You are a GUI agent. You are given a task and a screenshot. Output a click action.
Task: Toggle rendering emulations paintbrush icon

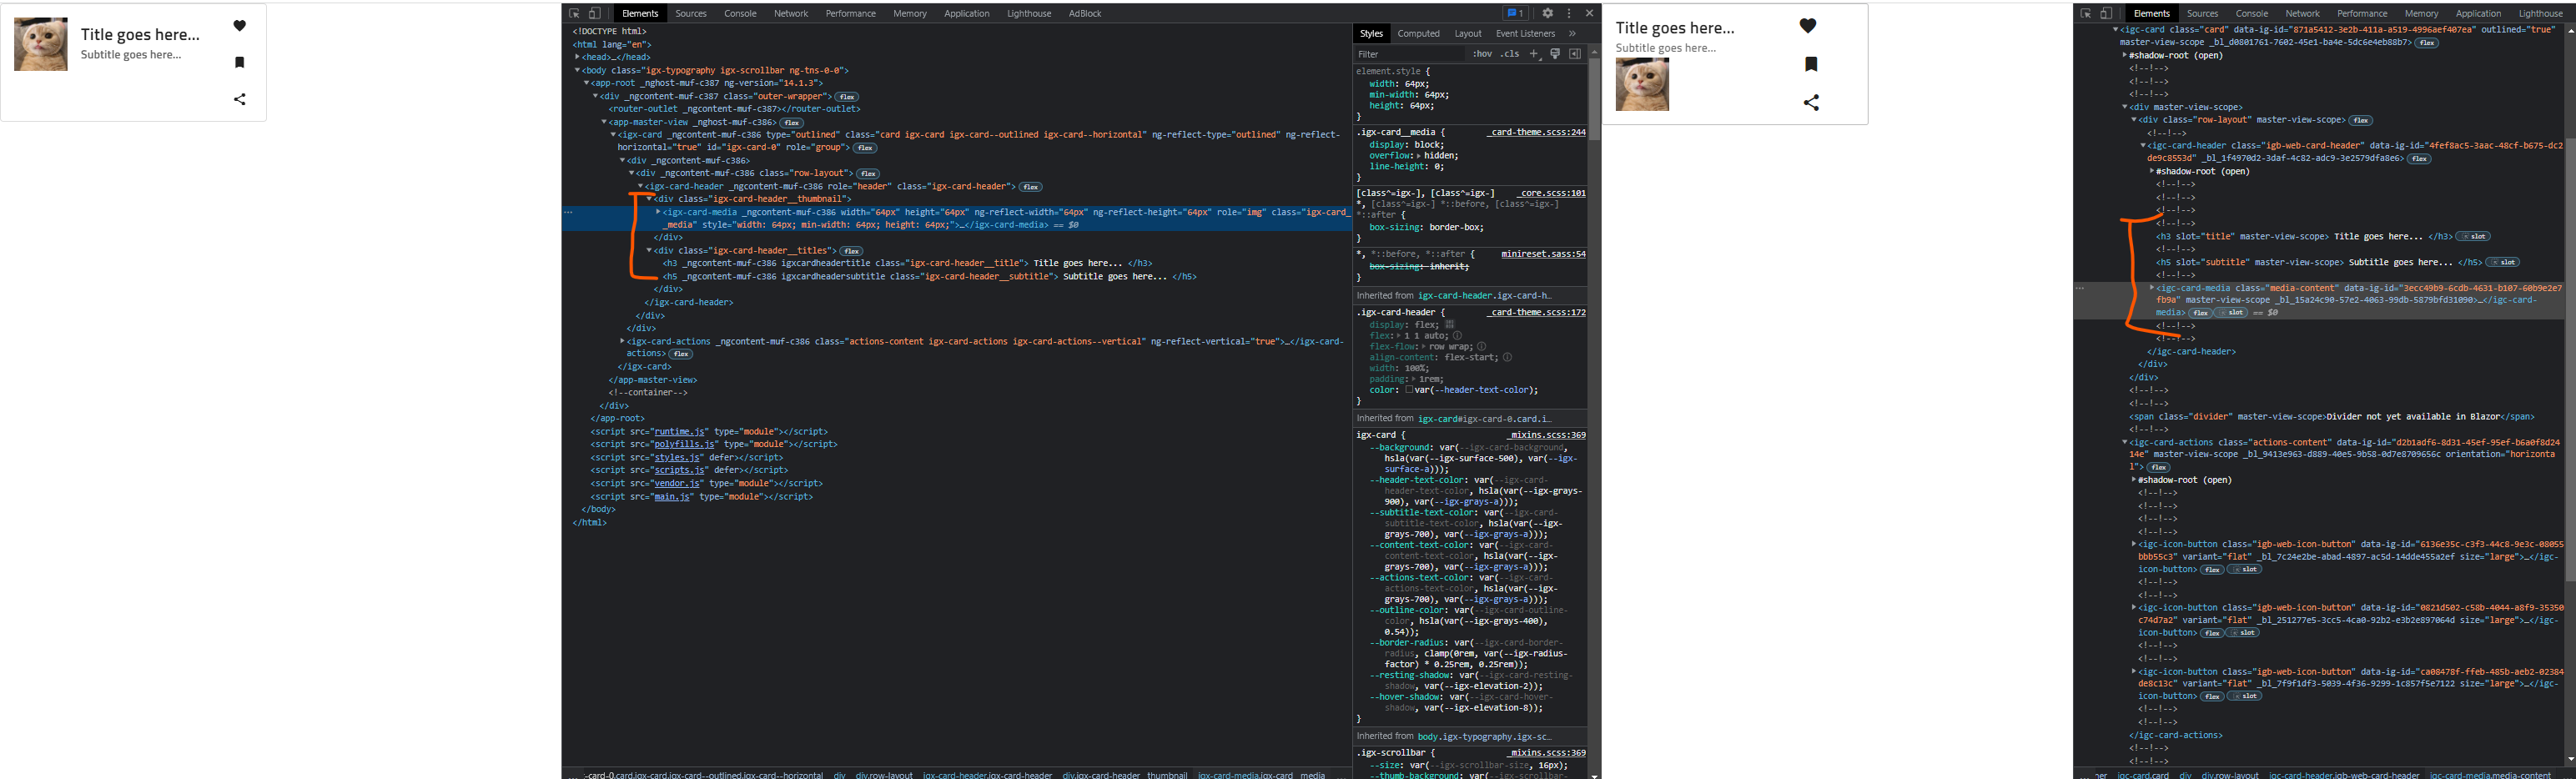1555,54
